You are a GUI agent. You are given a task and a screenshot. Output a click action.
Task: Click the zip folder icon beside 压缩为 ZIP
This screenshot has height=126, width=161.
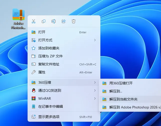point(34,56)
